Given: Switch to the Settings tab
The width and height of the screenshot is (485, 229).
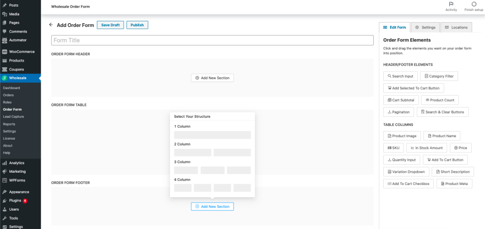Looking at the screenshot, I should tap(425, 27).
